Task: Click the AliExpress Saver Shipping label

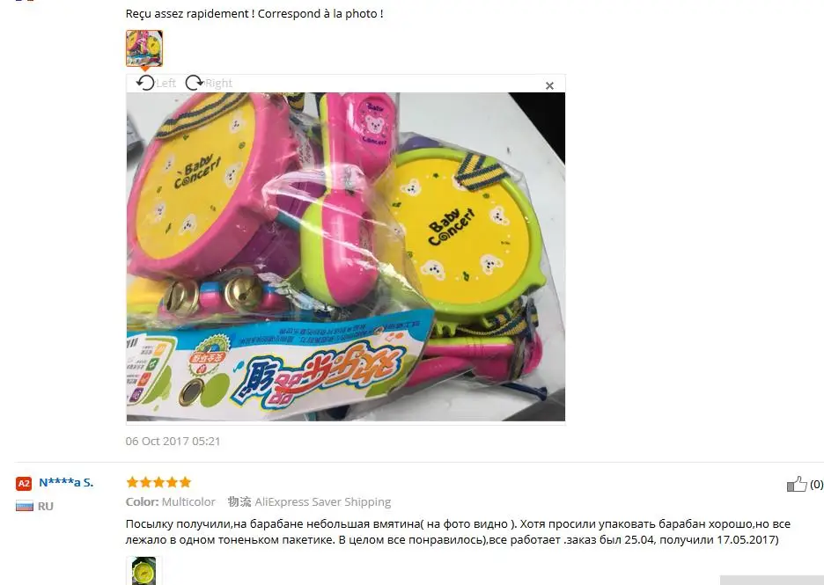Action: click(x=323, y=502)
